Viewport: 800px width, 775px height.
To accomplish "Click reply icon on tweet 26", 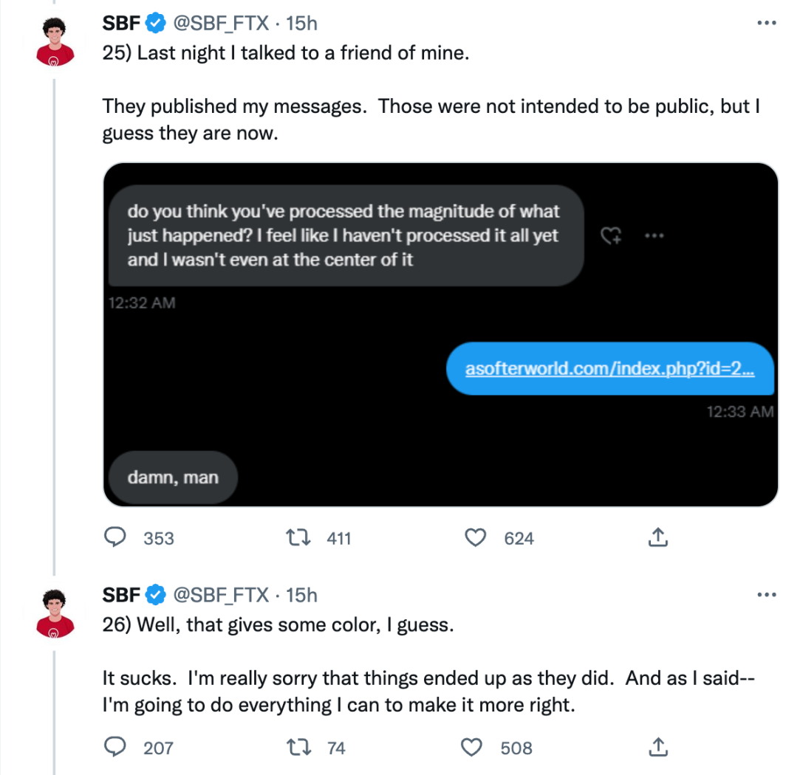I will click(x=114, y=748).
